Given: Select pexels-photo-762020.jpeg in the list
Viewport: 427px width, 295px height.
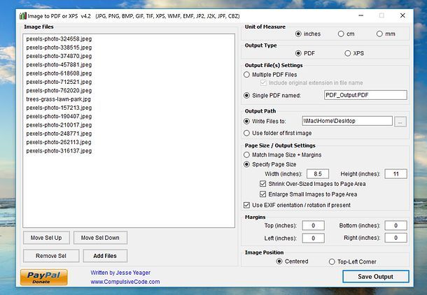Looking at the screenshot, I should click(59, 91).
